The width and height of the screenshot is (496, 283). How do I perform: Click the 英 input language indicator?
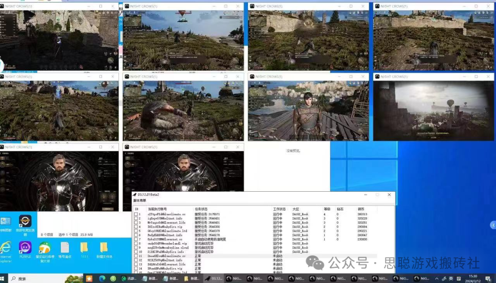pos(451,278)
